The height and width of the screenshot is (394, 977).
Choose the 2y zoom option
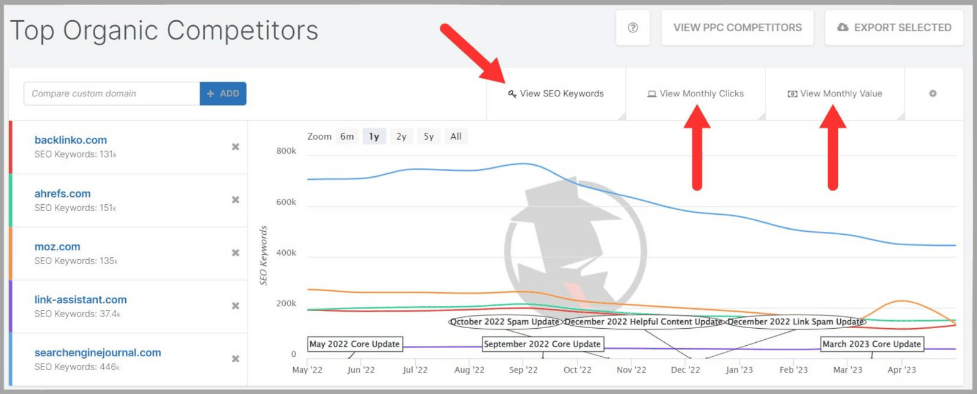click(401, 137)
